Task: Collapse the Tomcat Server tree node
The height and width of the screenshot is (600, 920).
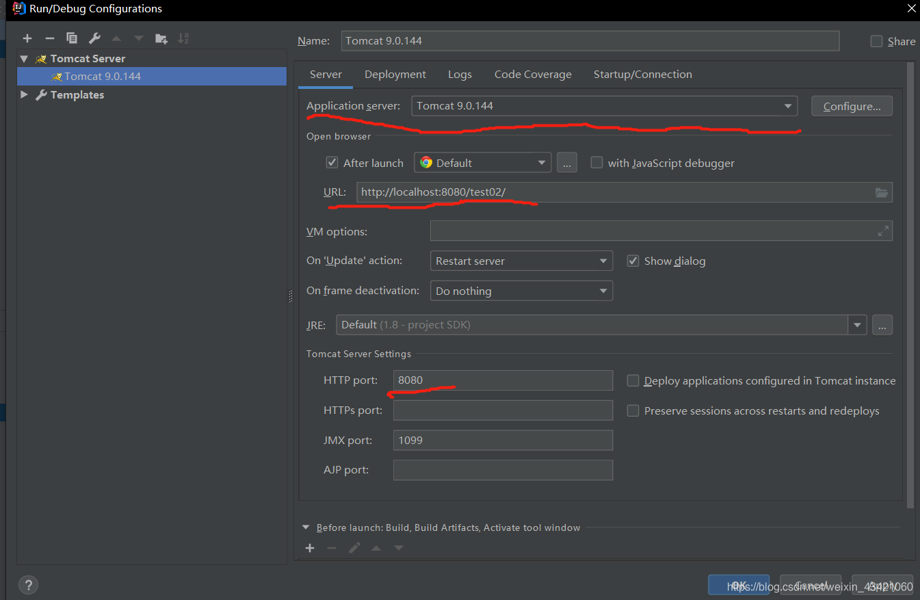Action: coord(24,59)
